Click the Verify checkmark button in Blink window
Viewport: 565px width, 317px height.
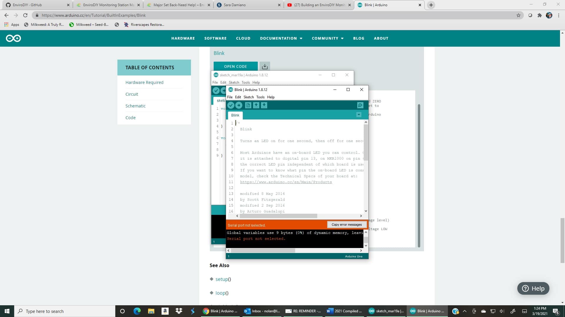[x=231, y=105]
